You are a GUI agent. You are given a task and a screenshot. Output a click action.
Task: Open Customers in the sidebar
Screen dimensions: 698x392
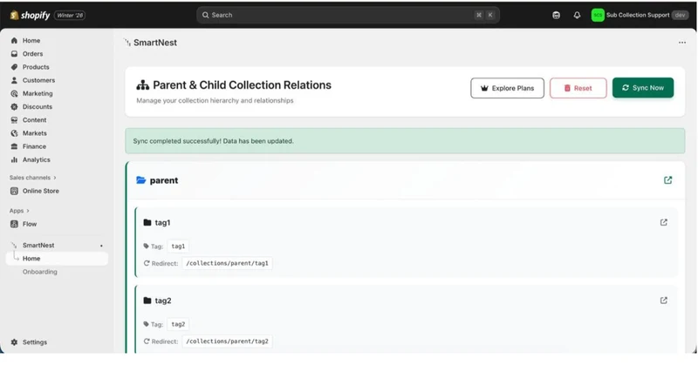coord(38,80)
